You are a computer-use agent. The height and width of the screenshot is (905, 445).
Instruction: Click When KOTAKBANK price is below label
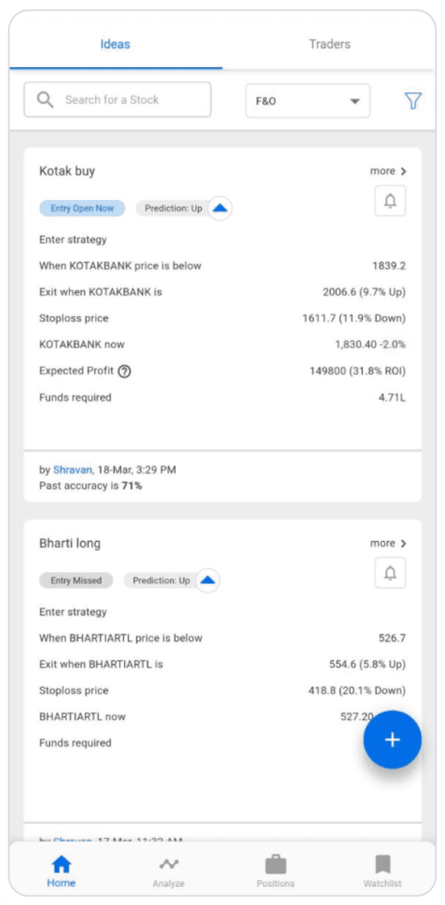[120, 266]
